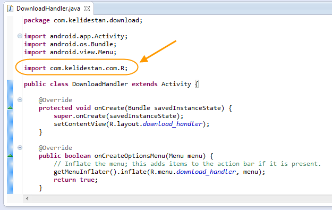The height and width of the screenshot is (210, 332).
Task: Select the DownloadHandler.java tab
Action: [x=48, y=9]
